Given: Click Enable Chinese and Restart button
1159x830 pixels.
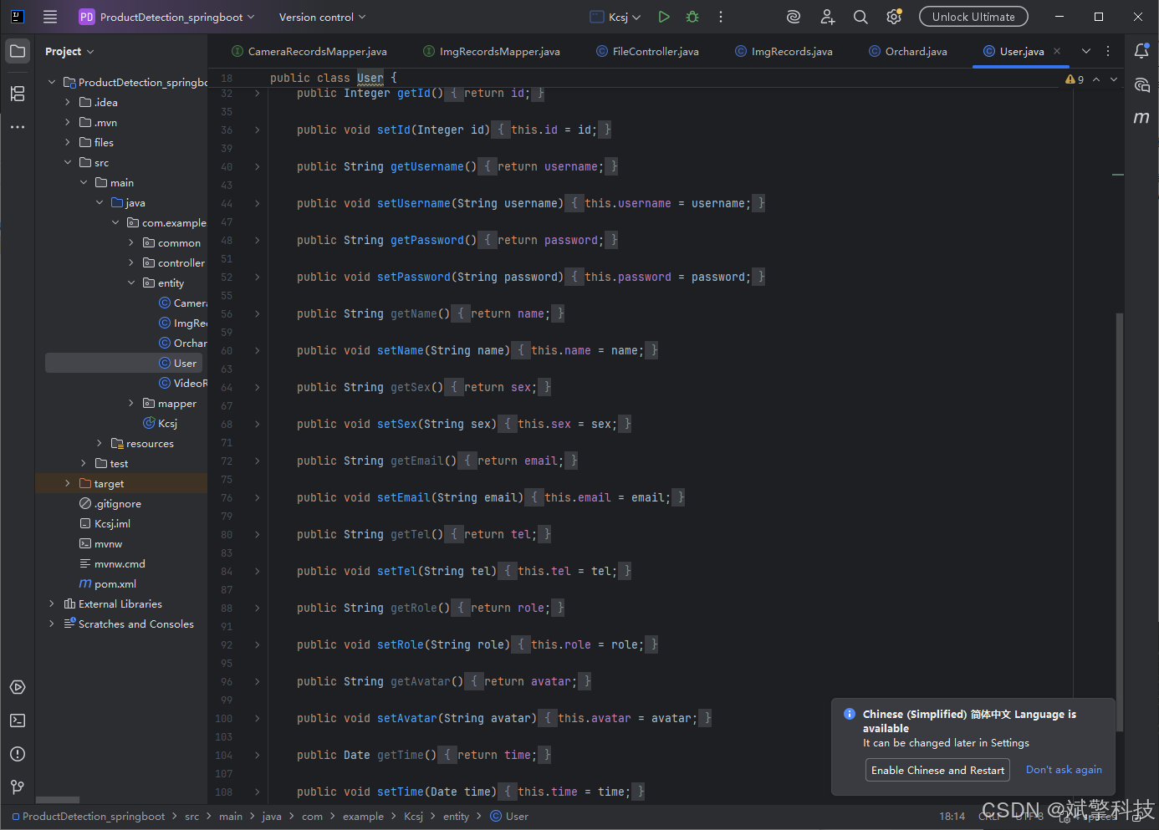Looking at the screenshot, I should point(937,770).
